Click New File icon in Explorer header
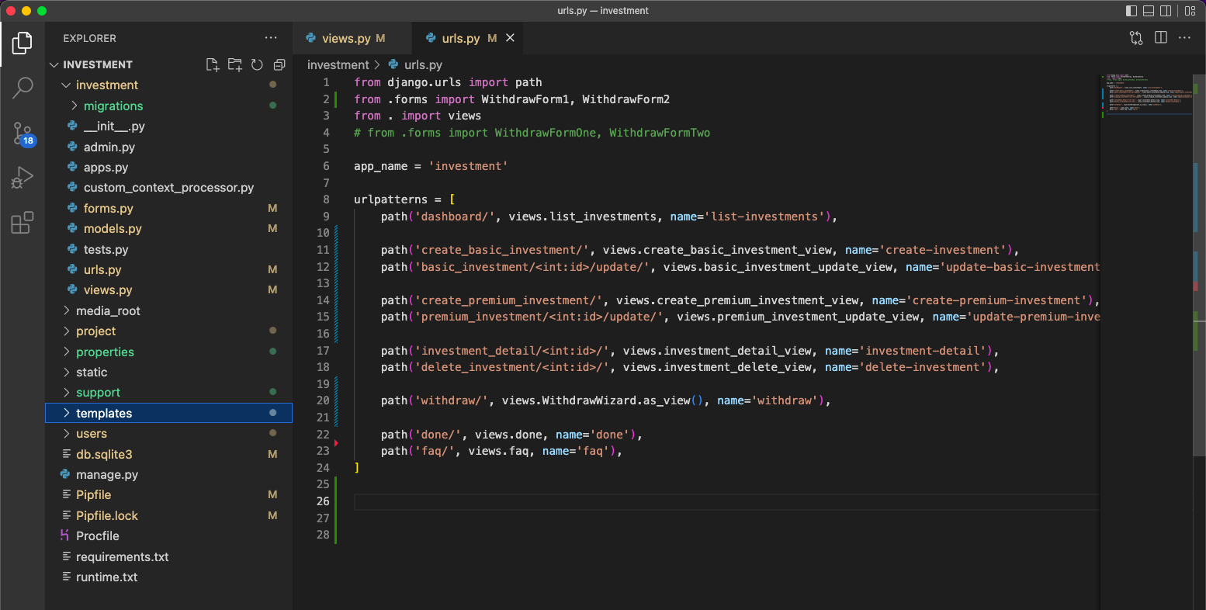Viewport: 1206px width, 610px height. point(213,64)
